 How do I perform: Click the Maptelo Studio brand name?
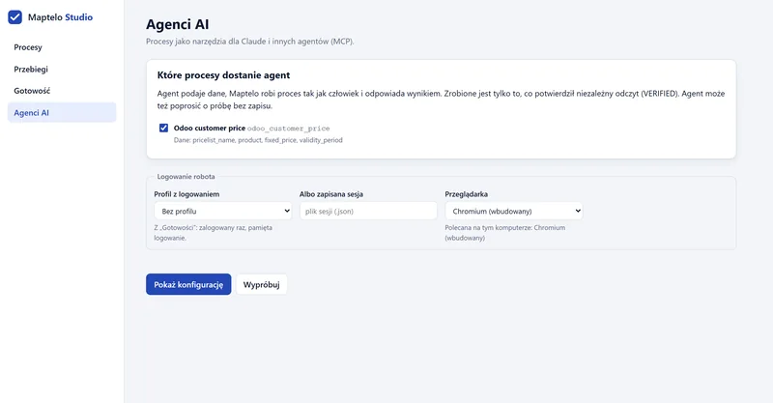click(x=60, y=17)
